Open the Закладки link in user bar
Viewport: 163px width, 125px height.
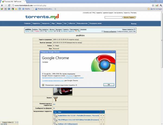59,29
